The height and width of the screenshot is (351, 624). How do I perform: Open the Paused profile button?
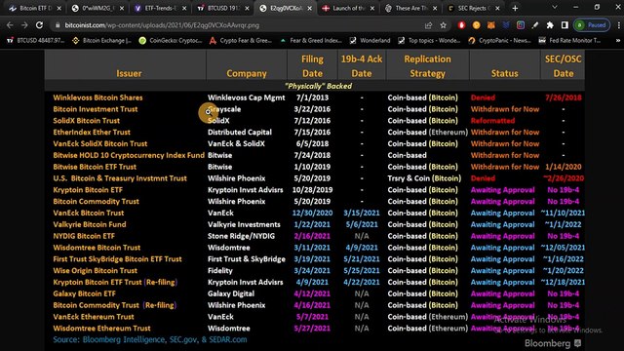[x=592, y=25]
